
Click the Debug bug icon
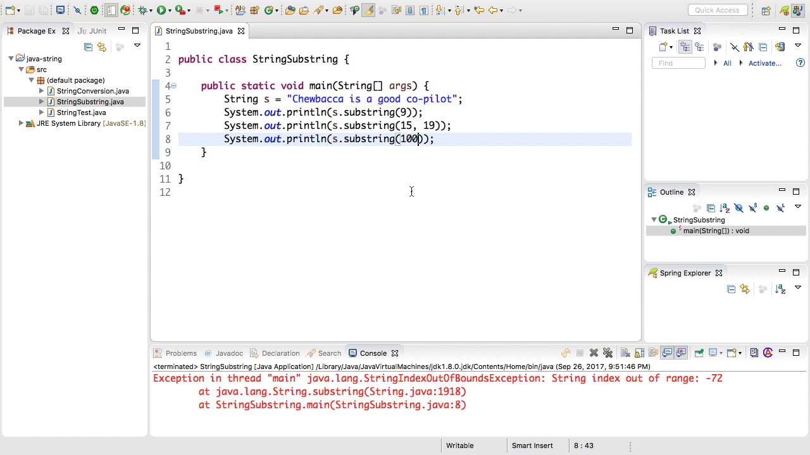click(143, 10)
